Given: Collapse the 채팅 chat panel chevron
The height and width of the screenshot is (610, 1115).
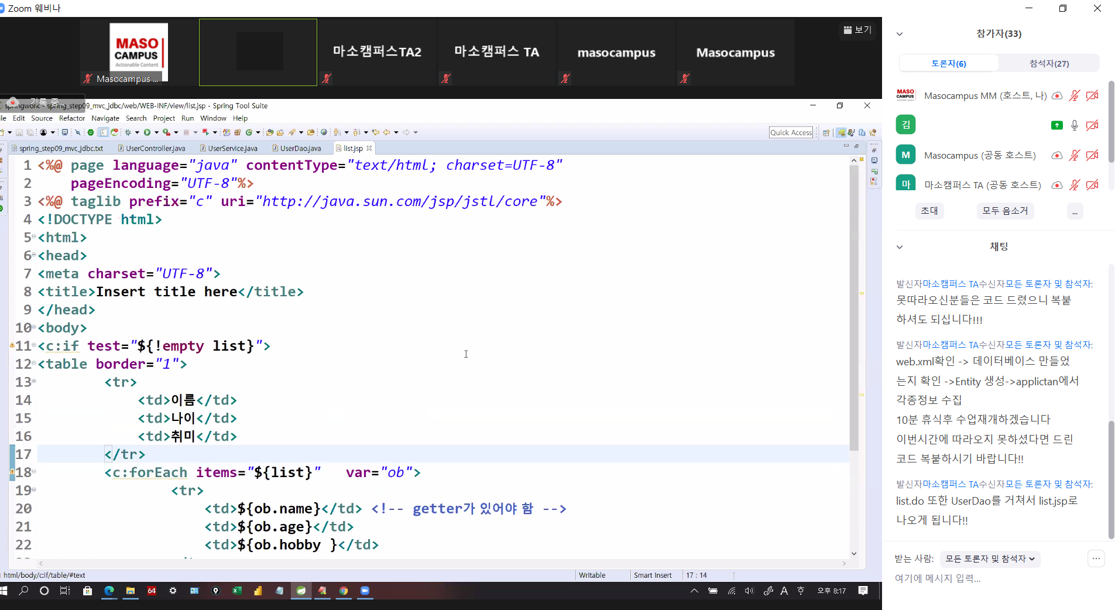Looking at the screenshot, I should pyautogui.click(x=900, y=247).
